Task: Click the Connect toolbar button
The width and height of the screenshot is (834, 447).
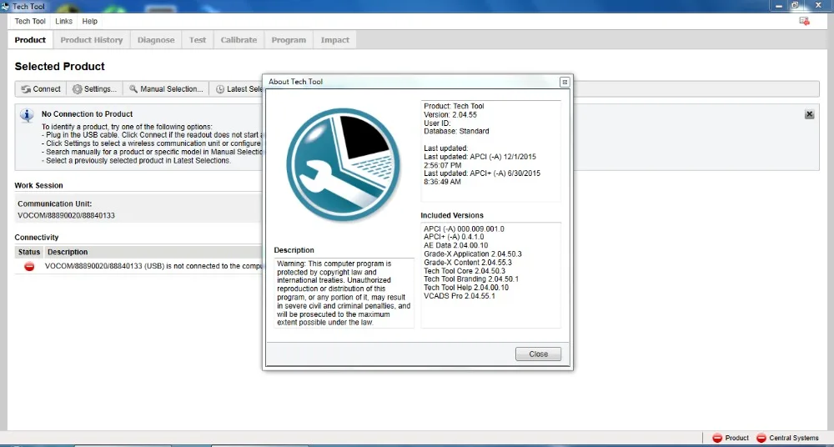Action: coord(41,89)
